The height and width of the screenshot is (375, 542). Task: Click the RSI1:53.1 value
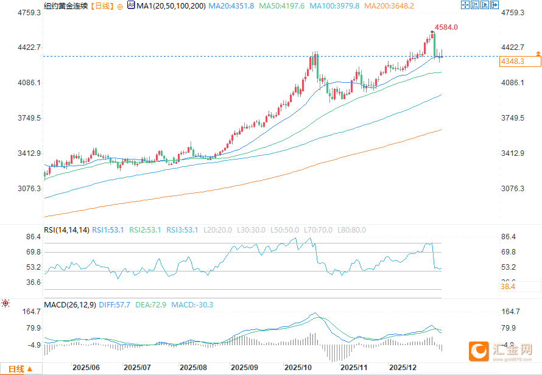[x=108, y=230]
